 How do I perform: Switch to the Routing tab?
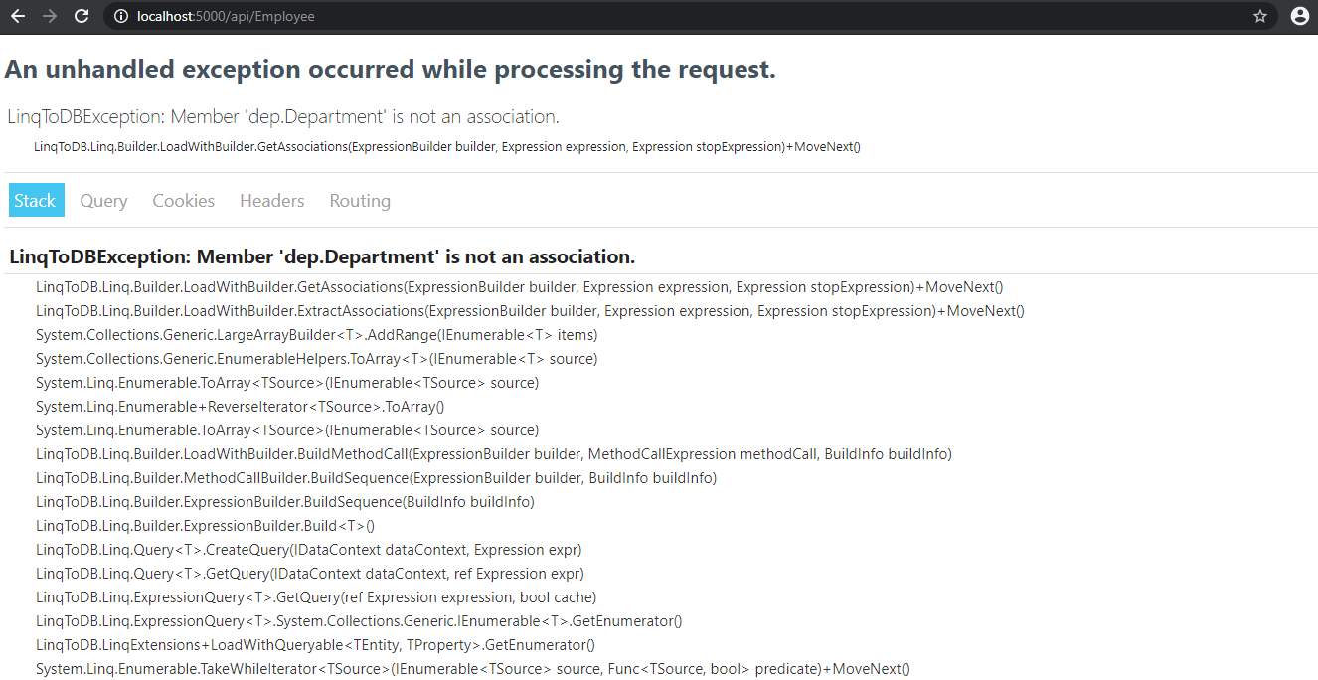pos(359,201)
